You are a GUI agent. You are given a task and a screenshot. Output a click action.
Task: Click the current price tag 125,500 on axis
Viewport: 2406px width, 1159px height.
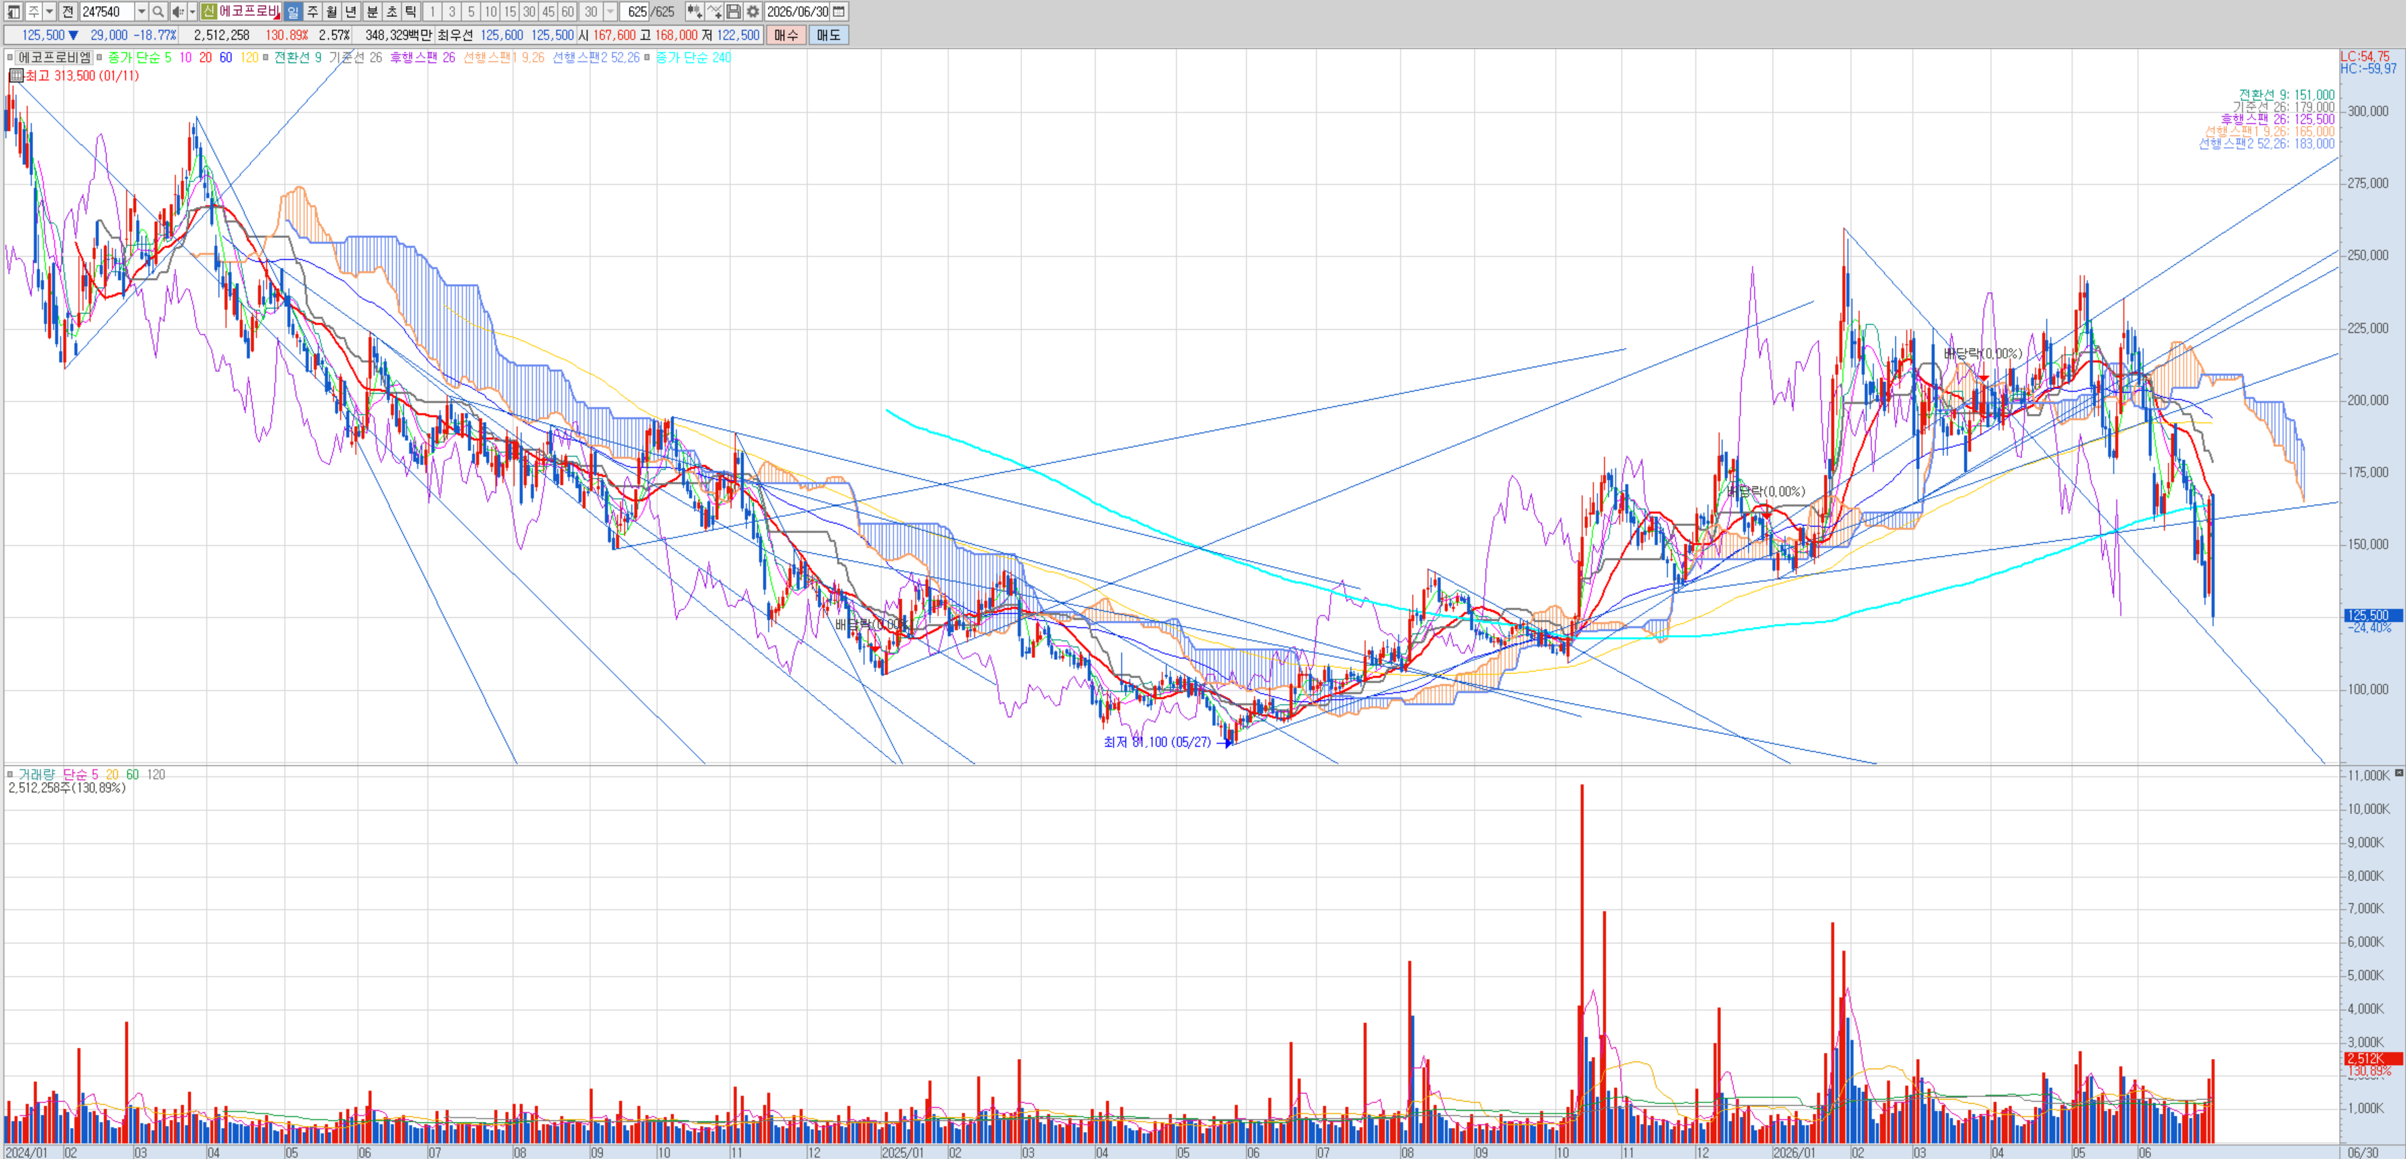pos(2372,615)
